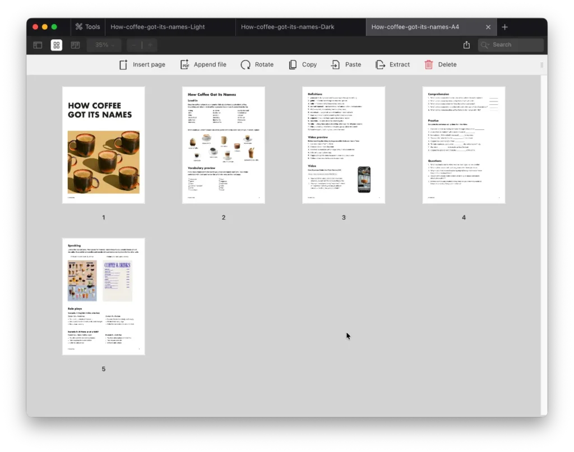Screen dimensions: 574x452
Task: Click the Append file icon
Action: click(184, 64)
